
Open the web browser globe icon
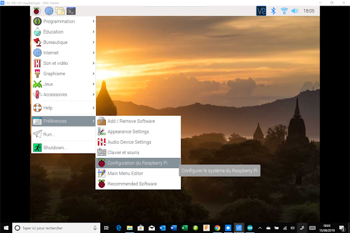click(49, 11)
